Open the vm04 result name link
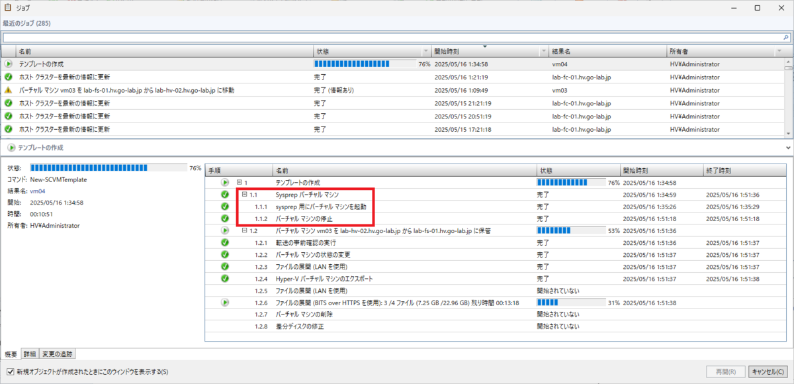Viewport: 794px width, 384px height. pyautogui.click(x=38, y=191)
